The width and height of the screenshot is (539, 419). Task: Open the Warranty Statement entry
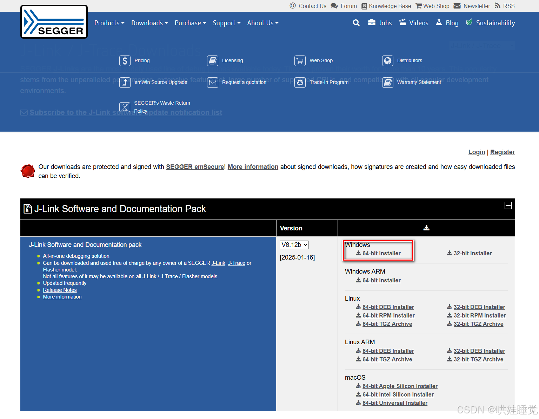coord(419,82)
